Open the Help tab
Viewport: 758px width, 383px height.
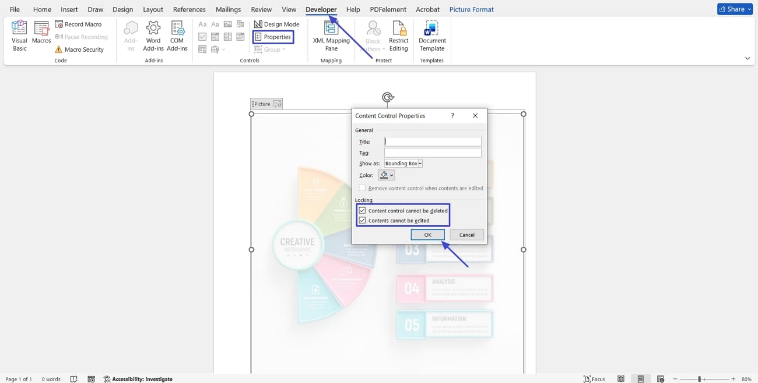(x=353, y=9)
